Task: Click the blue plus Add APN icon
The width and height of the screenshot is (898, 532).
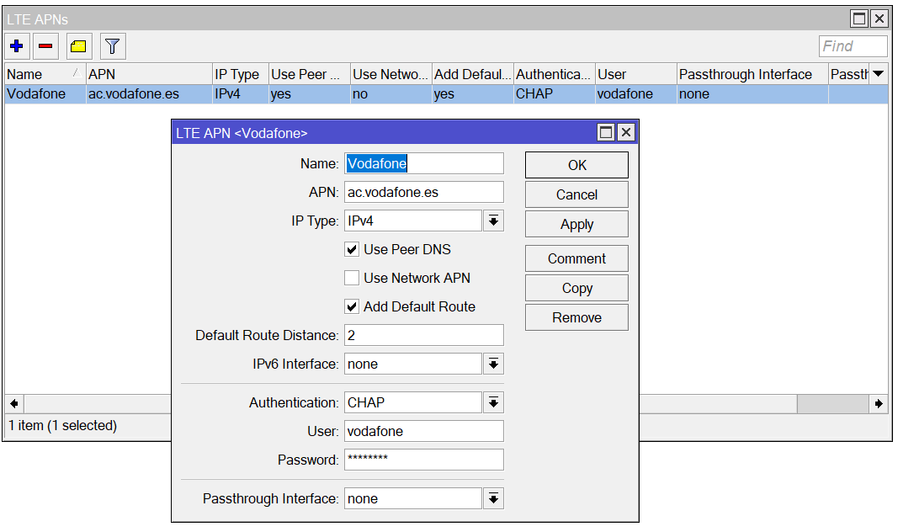Action: [x=16, y=46]
